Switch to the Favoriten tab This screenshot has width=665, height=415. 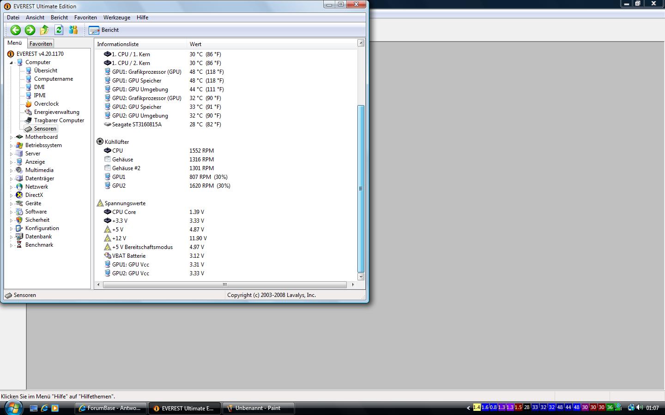point(41,44)
